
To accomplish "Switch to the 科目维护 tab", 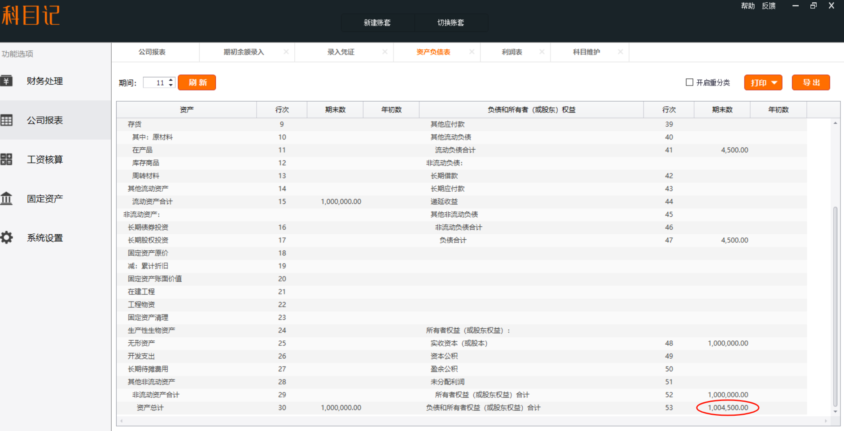I will (x=586, y=52).
